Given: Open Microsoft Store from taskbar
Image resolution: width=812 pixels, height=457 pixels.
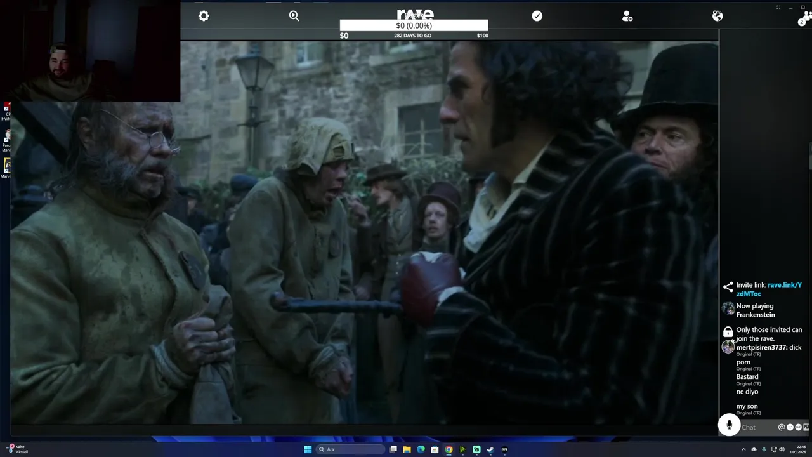Looking at the screenshot, I should (x=435, y=449).
